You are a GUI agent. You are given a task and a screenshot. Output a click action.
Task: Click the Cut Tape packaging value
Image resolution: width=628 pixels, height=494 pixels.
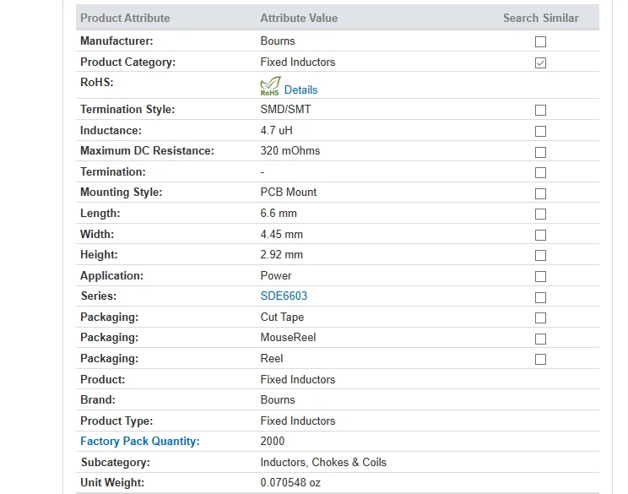click(282, 317)
